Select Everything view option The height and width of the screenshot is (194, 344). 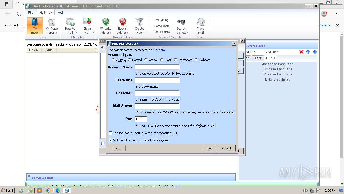162,20
